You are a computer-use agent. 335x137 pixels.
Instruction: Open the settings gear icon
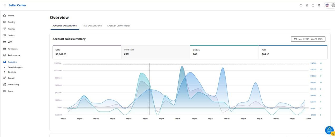(x=319, y=5)
